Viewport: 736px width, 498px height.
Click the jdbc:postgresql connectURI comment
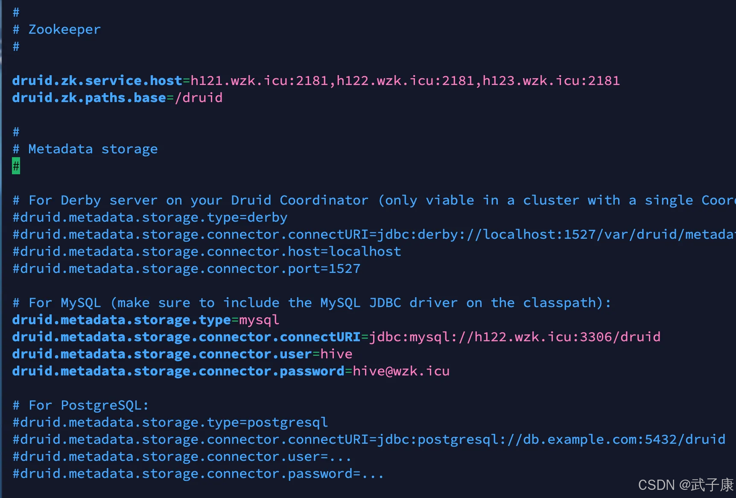(x=369, y=439)
